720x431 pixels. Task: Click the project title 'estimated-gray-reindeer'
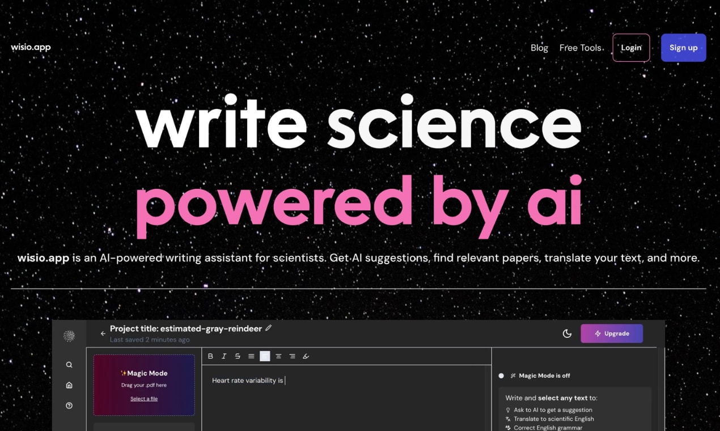tap(211, 328)
